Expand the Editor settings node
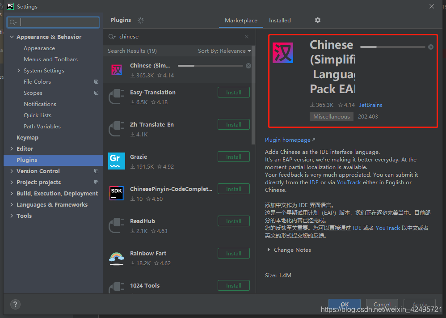Viewport: 446px width, 318px height. [x=12, y=148]
